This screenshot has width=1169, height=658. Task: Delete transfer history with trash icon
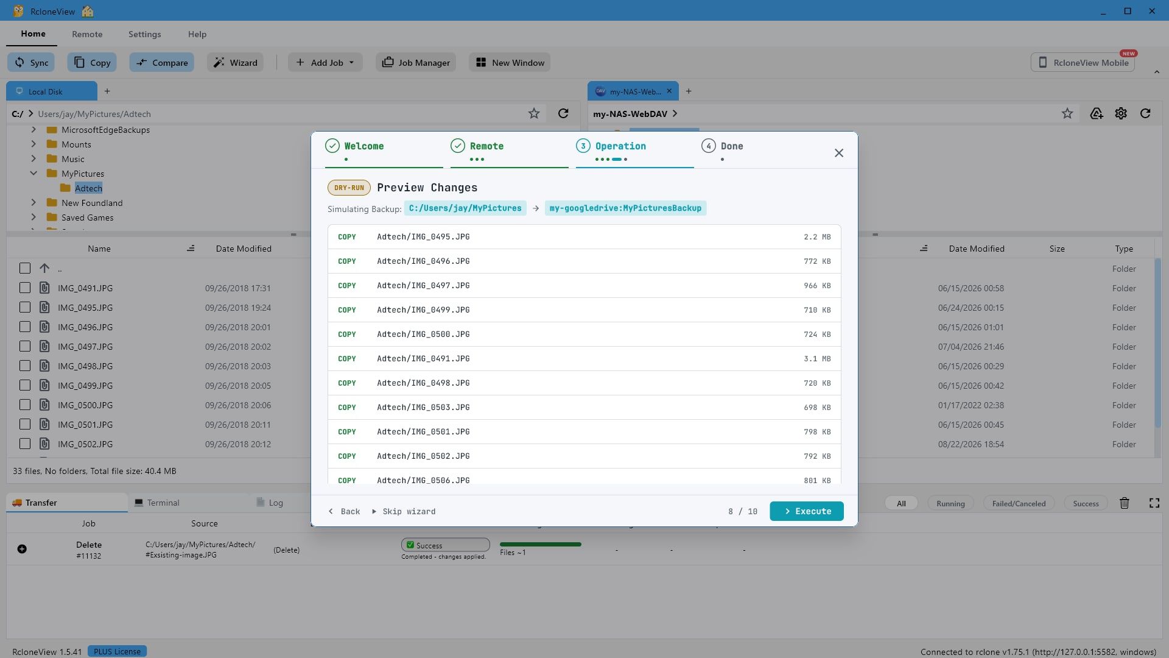click(1125, 503)
